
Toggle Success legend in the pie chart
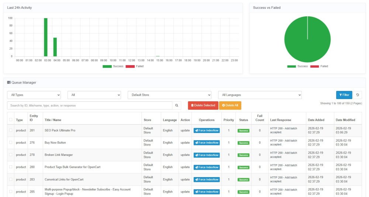point(297,66)
